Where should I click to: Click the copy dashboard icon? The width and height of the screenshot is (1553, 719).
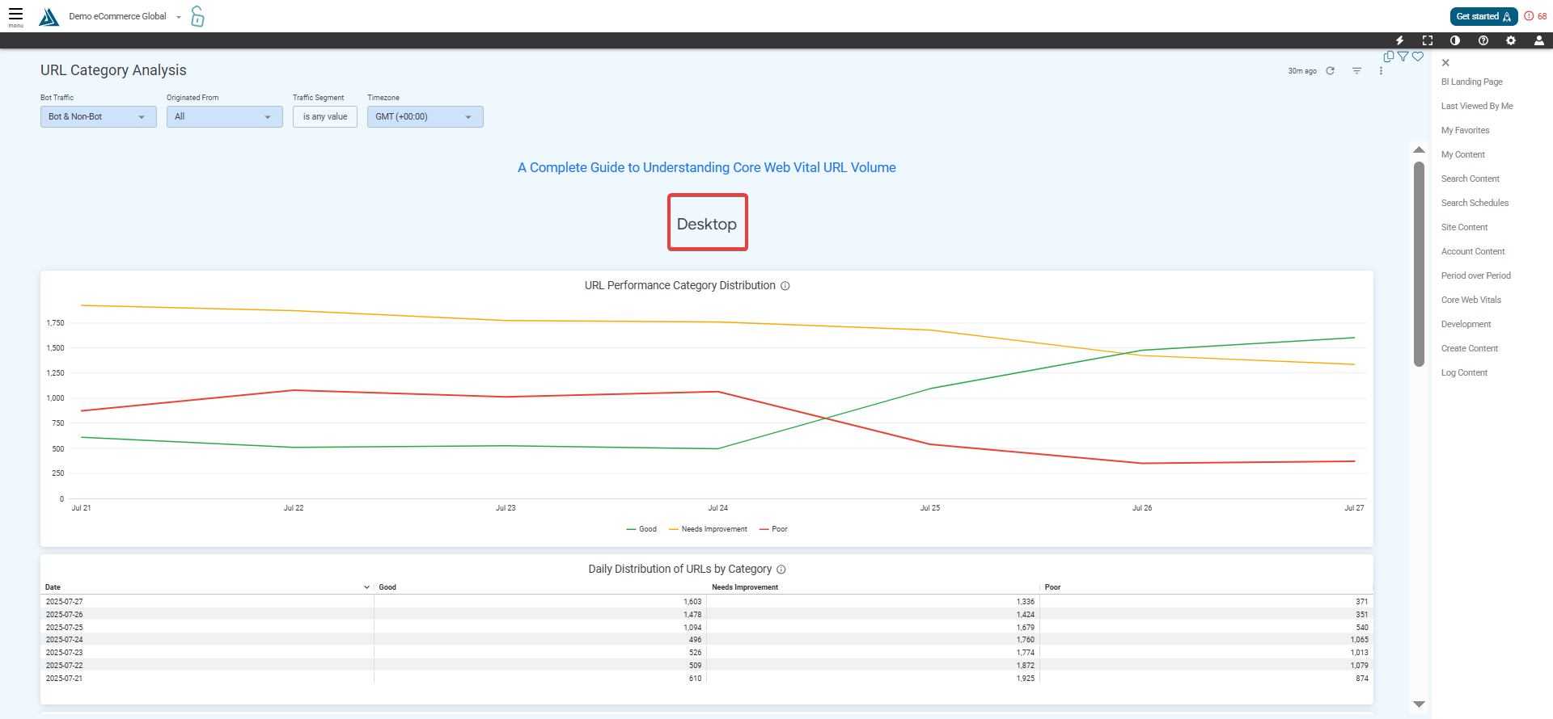tap(1388, 57)
